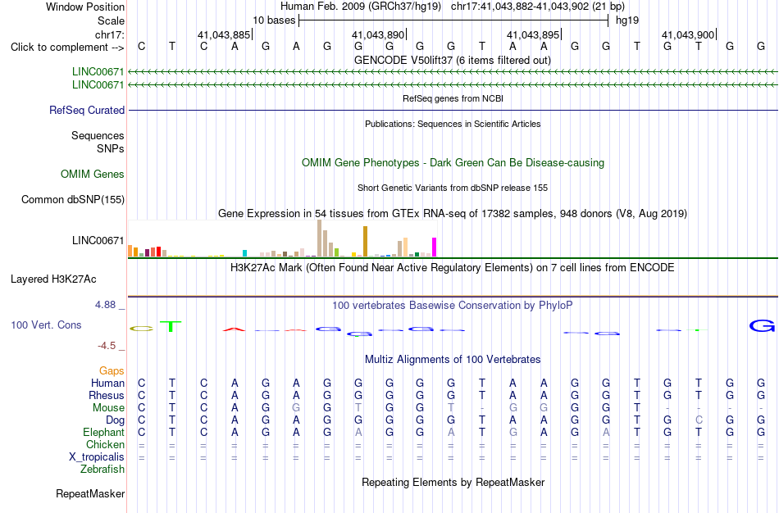The width and height of the screenshot is (779, 513).
Task: Click the dark blue RefSeq Curated transcript line
Action: pyautogui.click(x=453, y=111)
